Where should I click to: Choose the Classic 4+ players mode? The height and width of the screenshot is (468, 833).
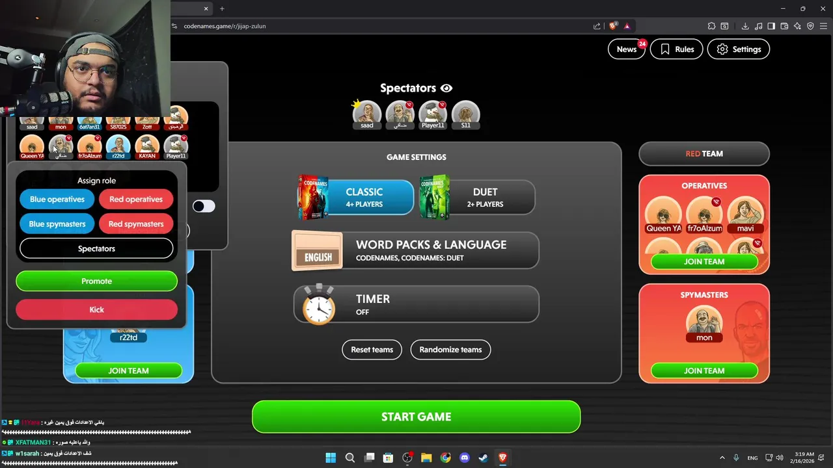click(x=356, y=198)
